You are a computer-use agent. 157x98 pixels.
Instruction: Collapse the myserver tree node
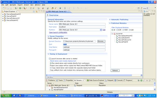(x=112, y=34)
